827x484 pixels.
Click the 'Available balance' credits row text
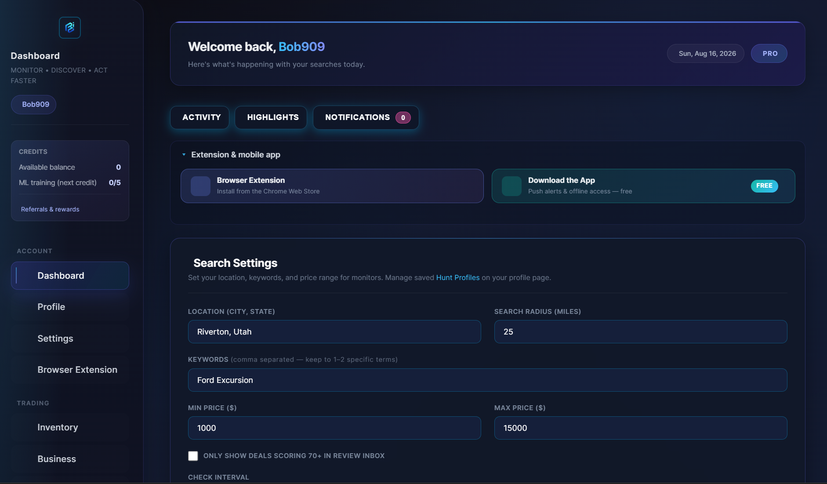[47, 167]
